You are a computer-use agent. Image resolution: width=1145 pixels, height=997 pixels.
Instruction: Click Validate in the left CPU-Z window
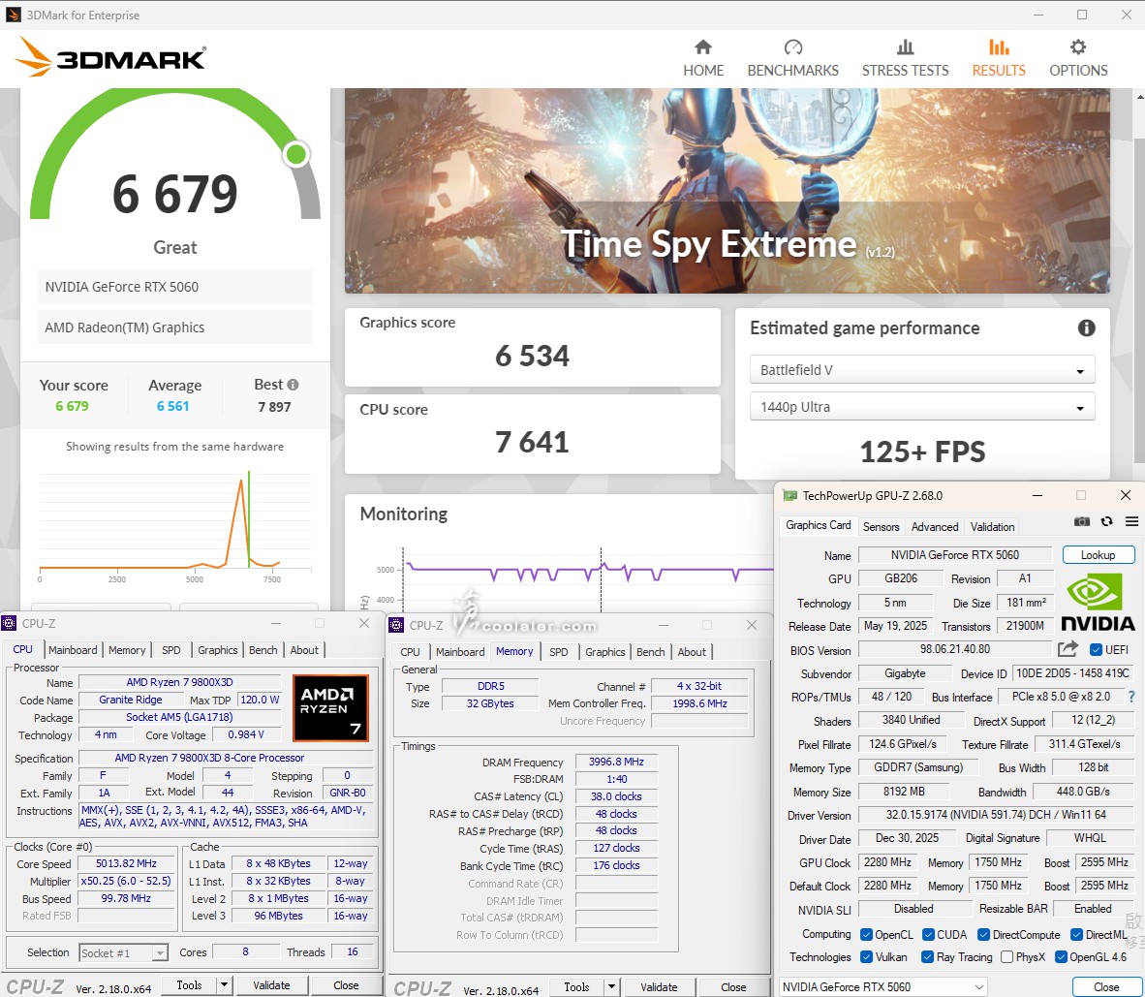[x=271, y=985]
